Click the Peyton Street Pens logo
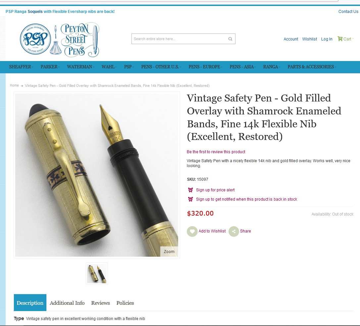The image size is (360, 326). (60, 39)
